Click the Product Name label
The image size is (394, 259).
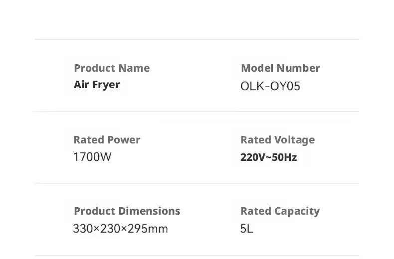(112, 68)
